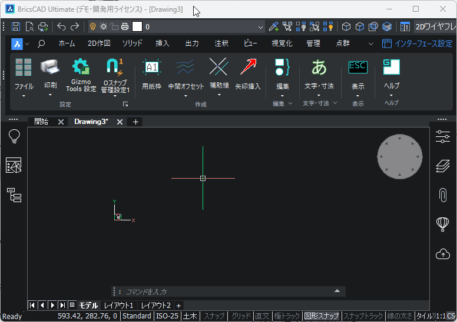
Task: Open the layer dropdown showing 0
Action: click(260, 26)
